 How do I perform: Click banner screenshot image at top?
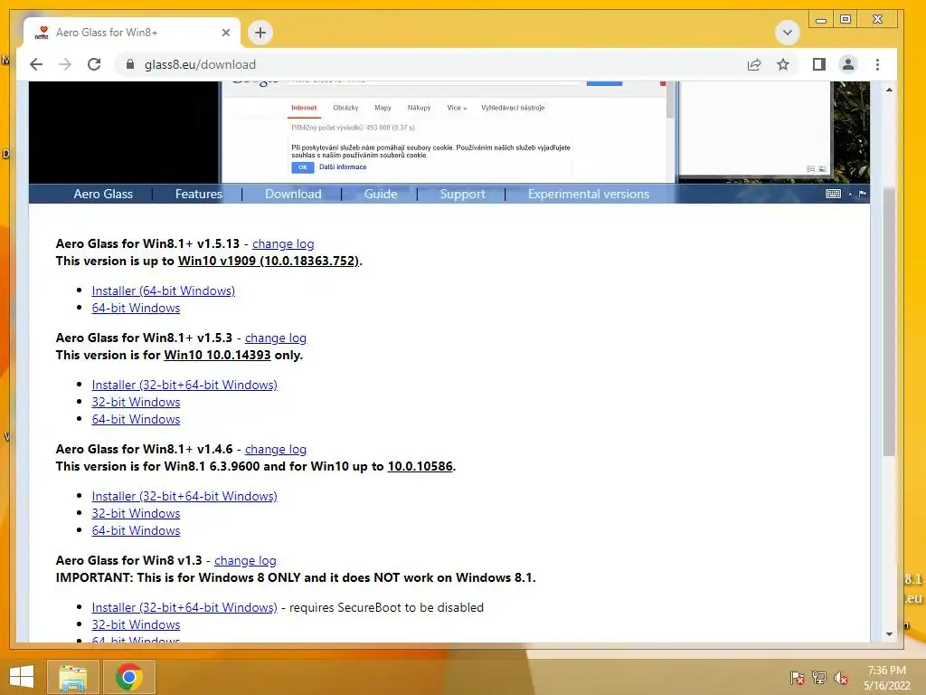(x=449, y=132)
